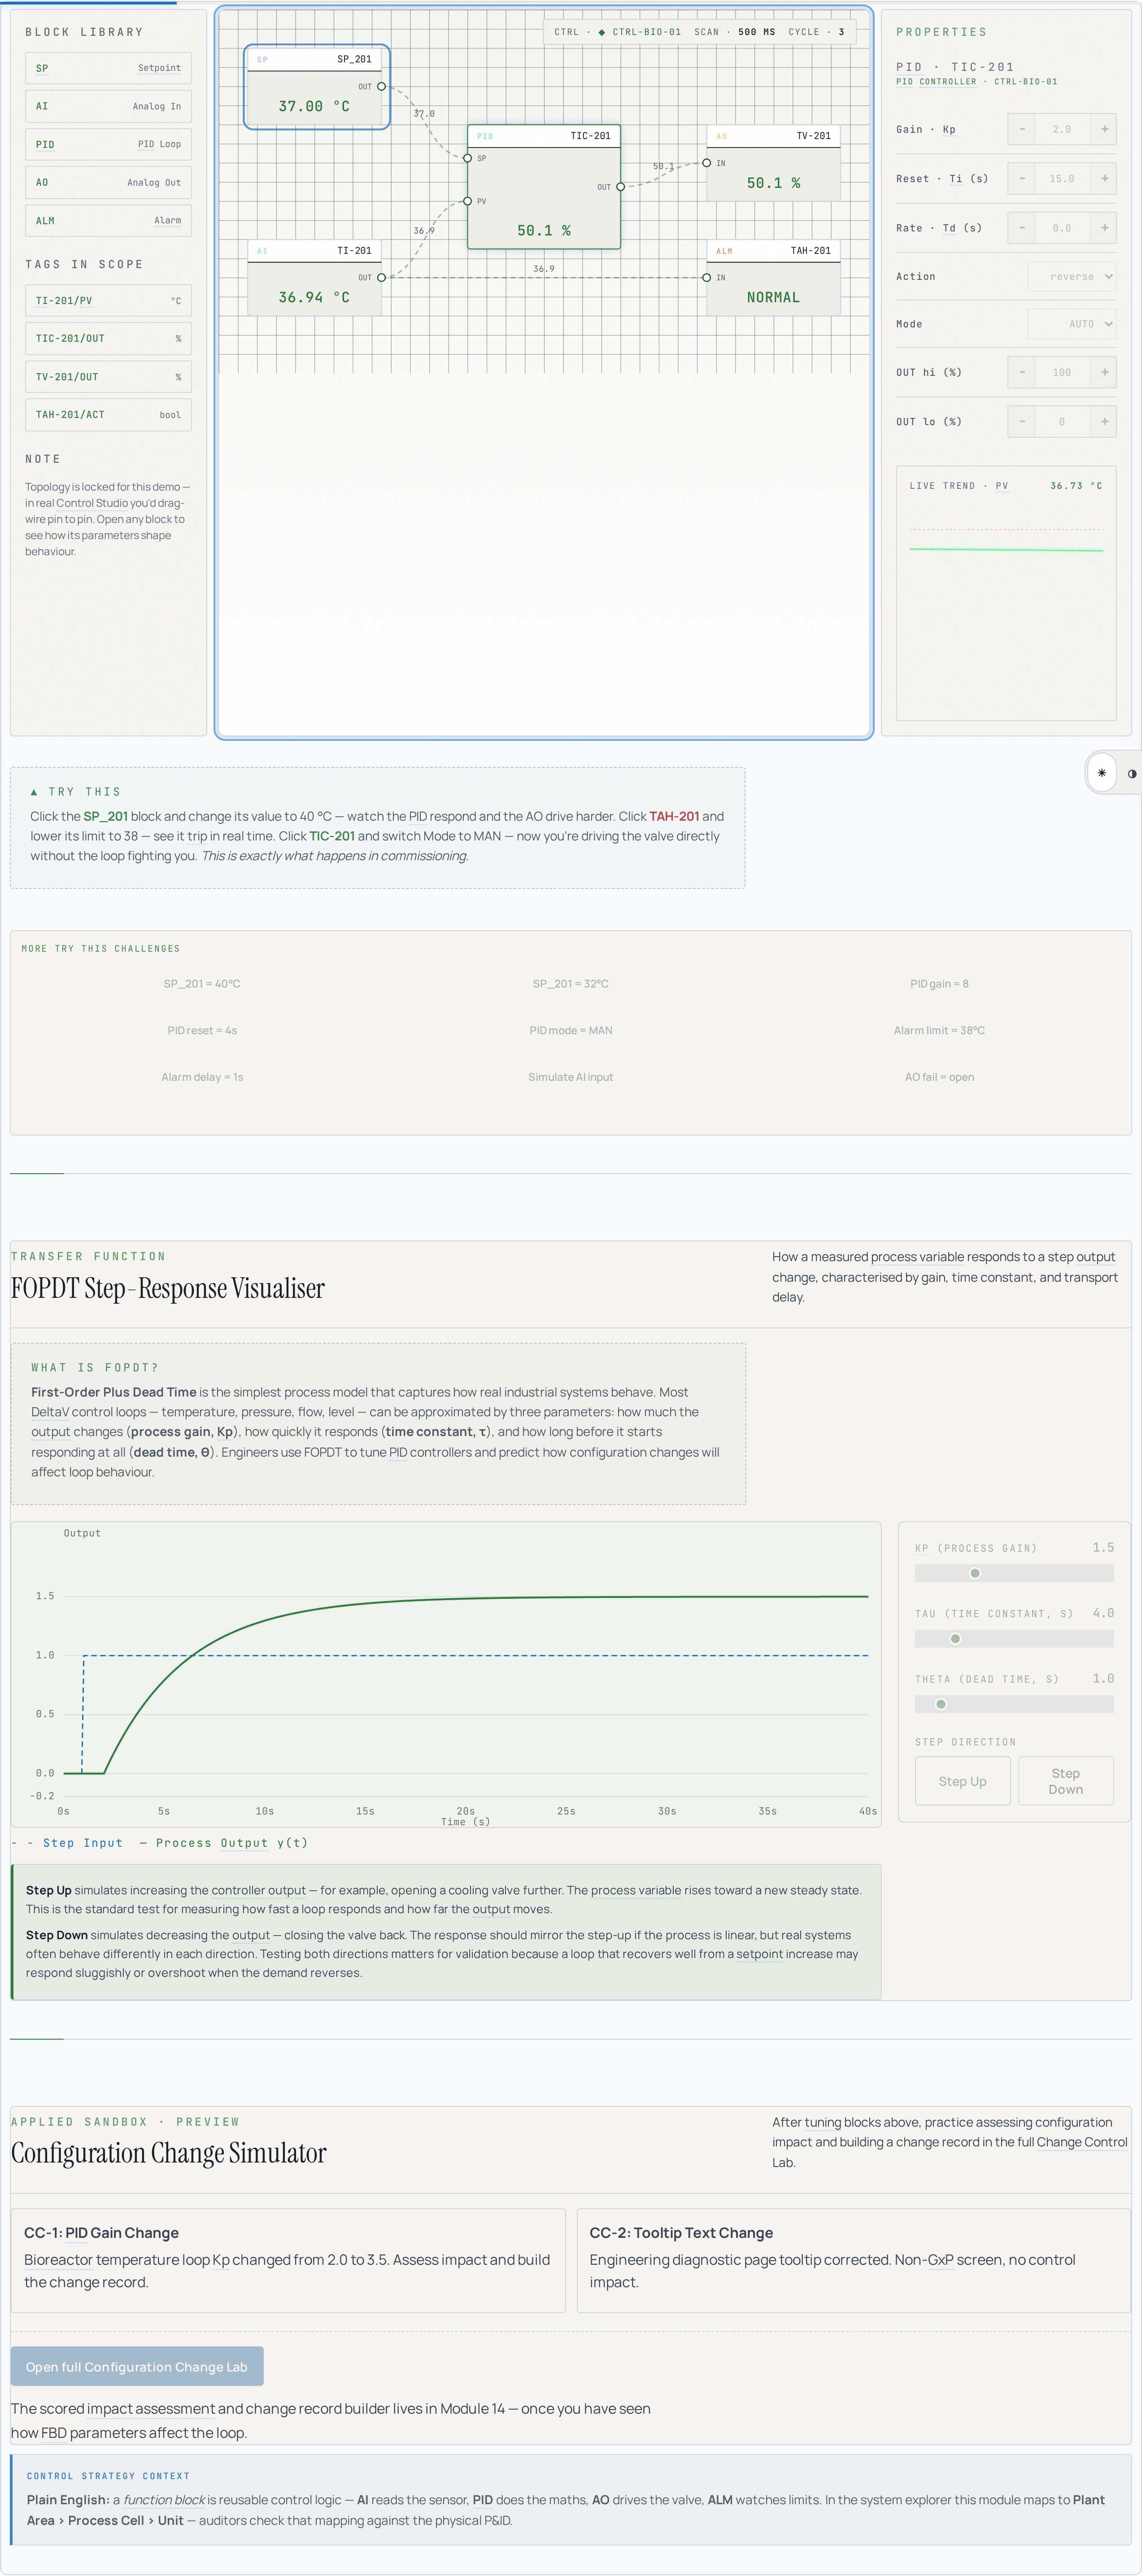Select the TV-201/OUT tag
This screenshot has width=1142, height=2576.
point(108,377)
